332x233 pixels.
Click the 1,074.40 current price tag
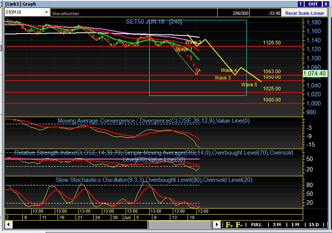(x=315, y=74)
